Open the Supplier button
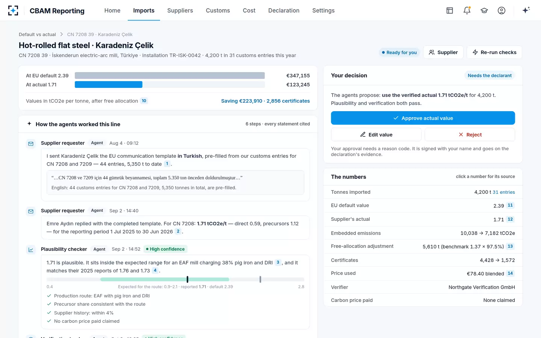 click(x=443, y=52)
